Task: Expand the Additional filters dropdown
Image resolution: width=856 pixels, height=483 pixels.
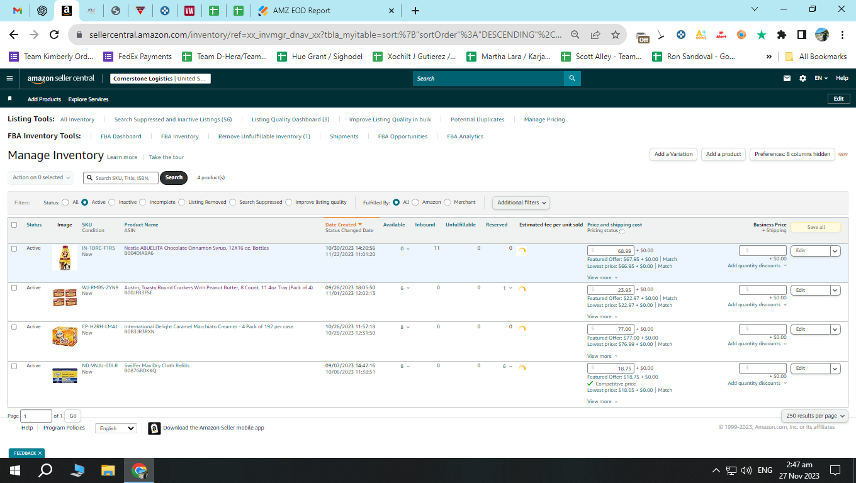Action: click(x=521, y=203)
